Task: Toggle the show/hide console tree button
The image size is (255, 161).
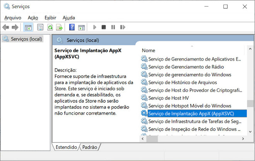Action: point(28,27)
